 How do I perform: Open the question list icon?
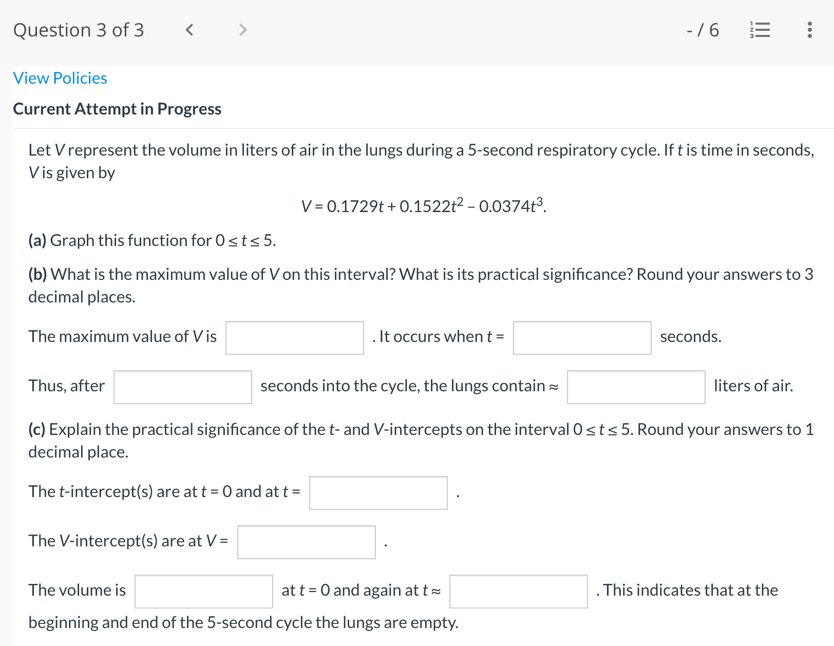(760, 30)
